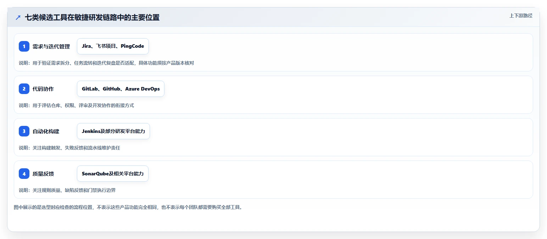Screen dimensions: 547x239
Task: Select the Jira、飞书项目、PingCode chip
Action: click(113, 46)
